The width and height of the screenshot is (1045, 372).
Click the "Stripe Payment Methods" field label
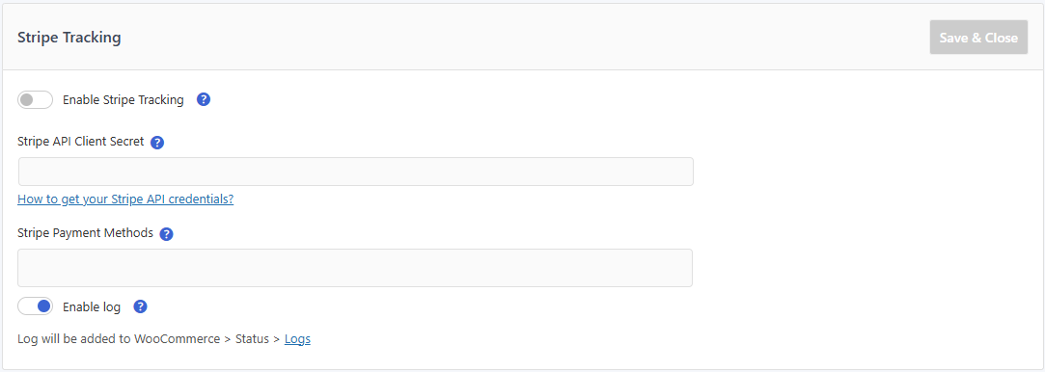[x=85, y=233]
